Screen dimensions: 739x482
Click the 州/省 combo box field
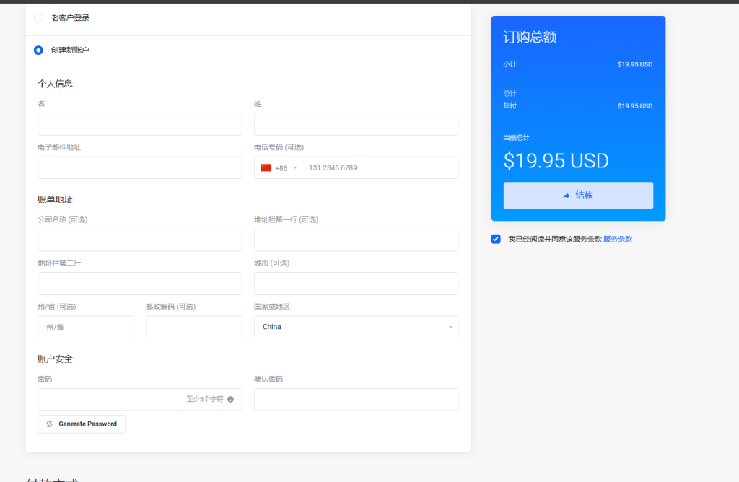[85, 327]
